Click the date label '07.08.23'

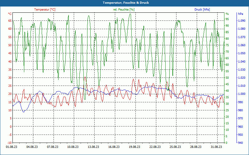53,147
